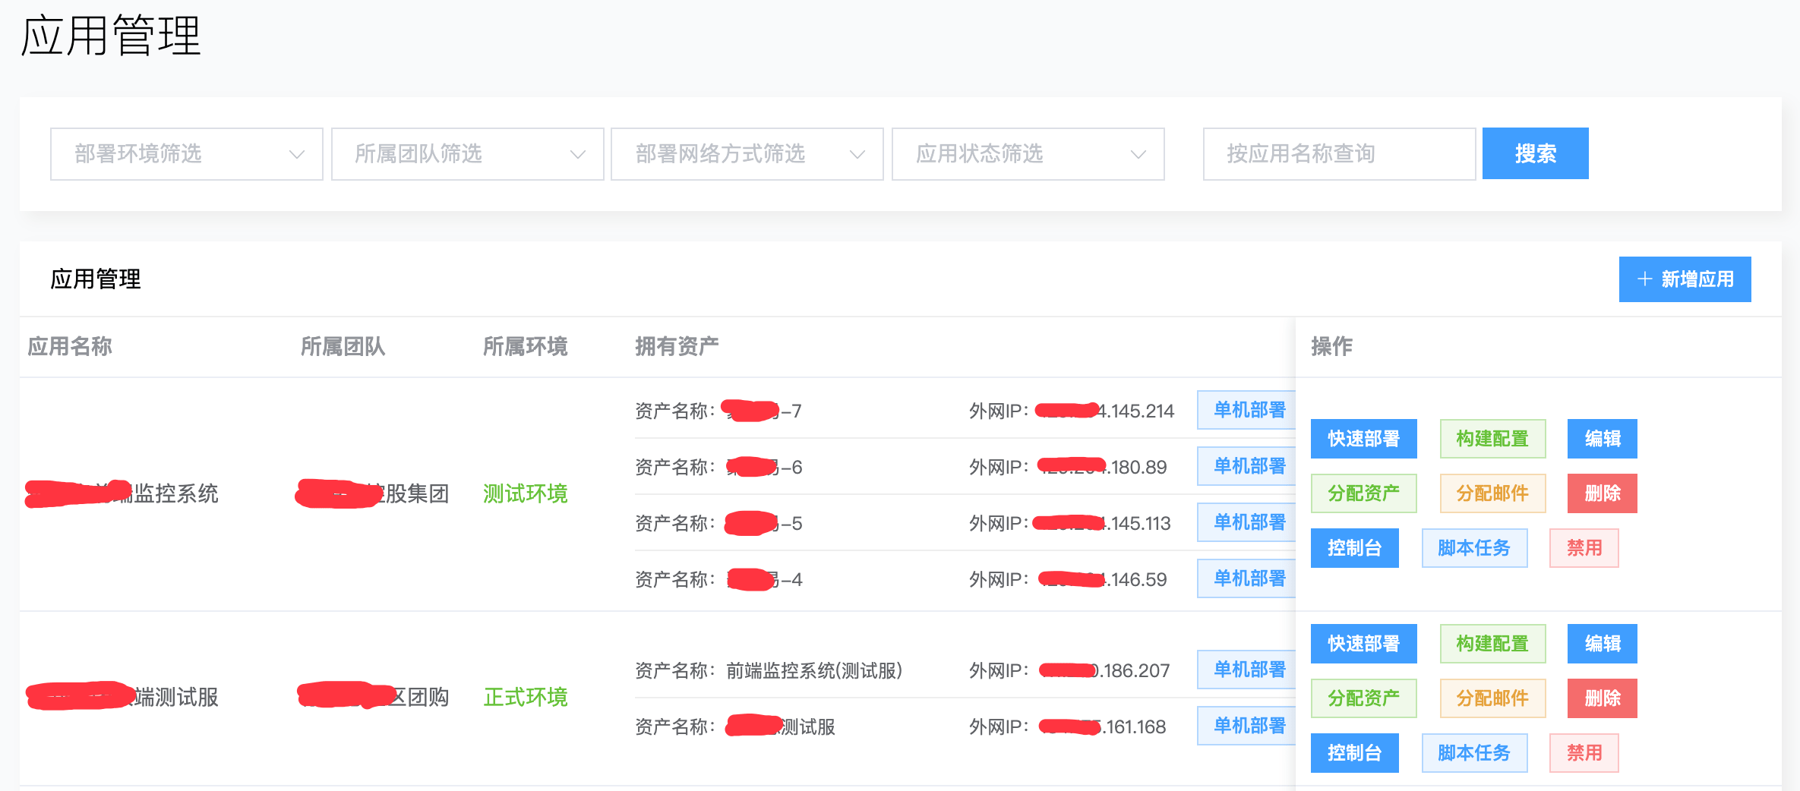Open the 部署网络方式筛选 dropdown
1800x791 pixels.
pos(747,154)
